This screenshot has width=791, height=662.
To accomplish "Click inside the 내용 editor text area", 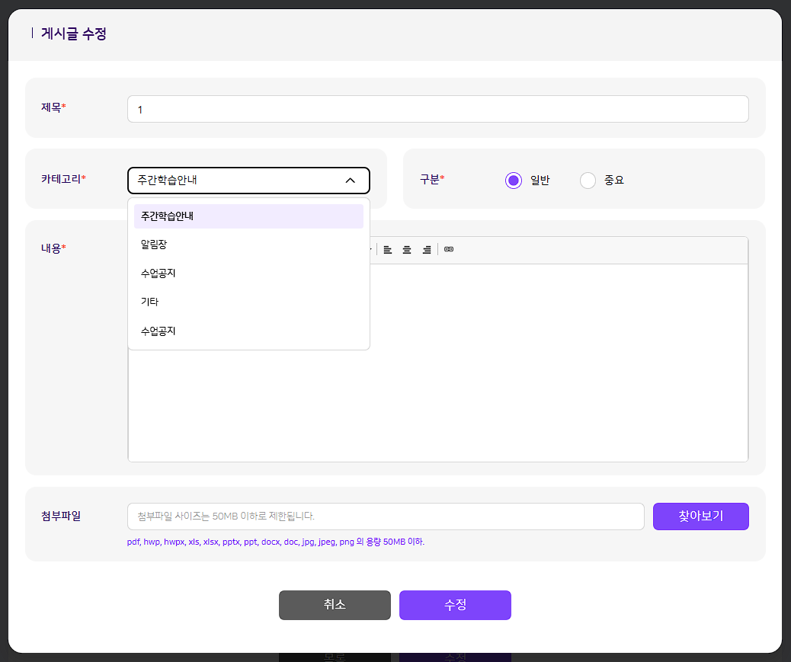I will coord(556,366).
